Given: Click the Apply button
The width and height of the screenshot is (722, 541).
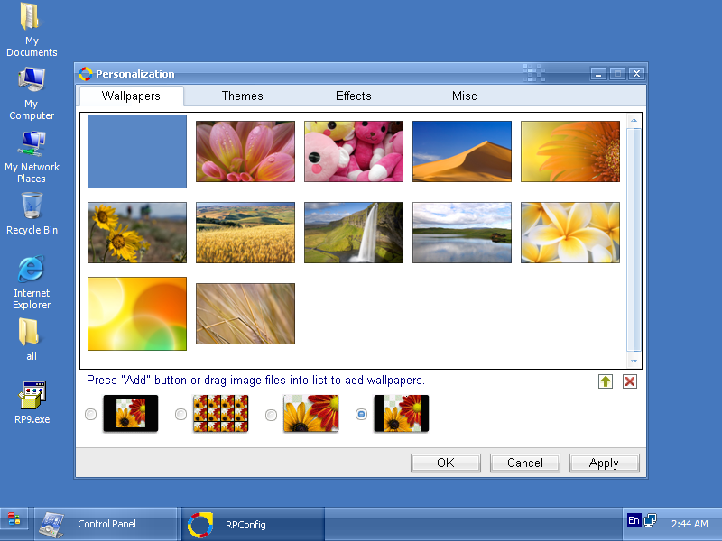Looking at the screenshot, I should click(604, 463).
